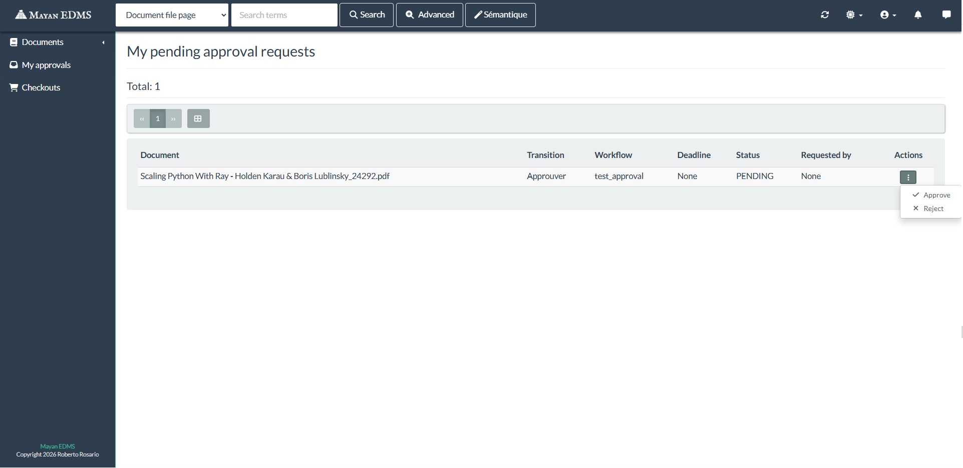
Task: Click the Document column header
Action: pyautogui.click(x=160, y=155)
